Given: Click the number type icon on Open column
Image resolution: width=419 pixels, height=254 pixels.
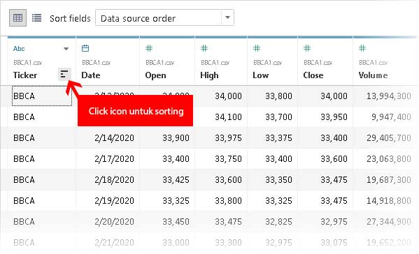Looking at the screenshot, I should (x=149, y=49).
